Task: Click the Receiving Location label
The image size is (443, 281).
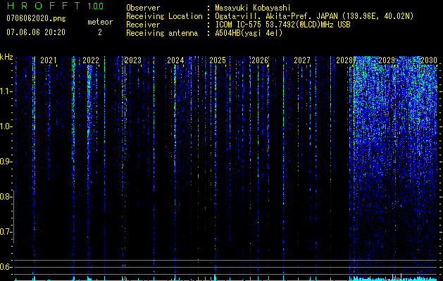Action: [164, 16]
